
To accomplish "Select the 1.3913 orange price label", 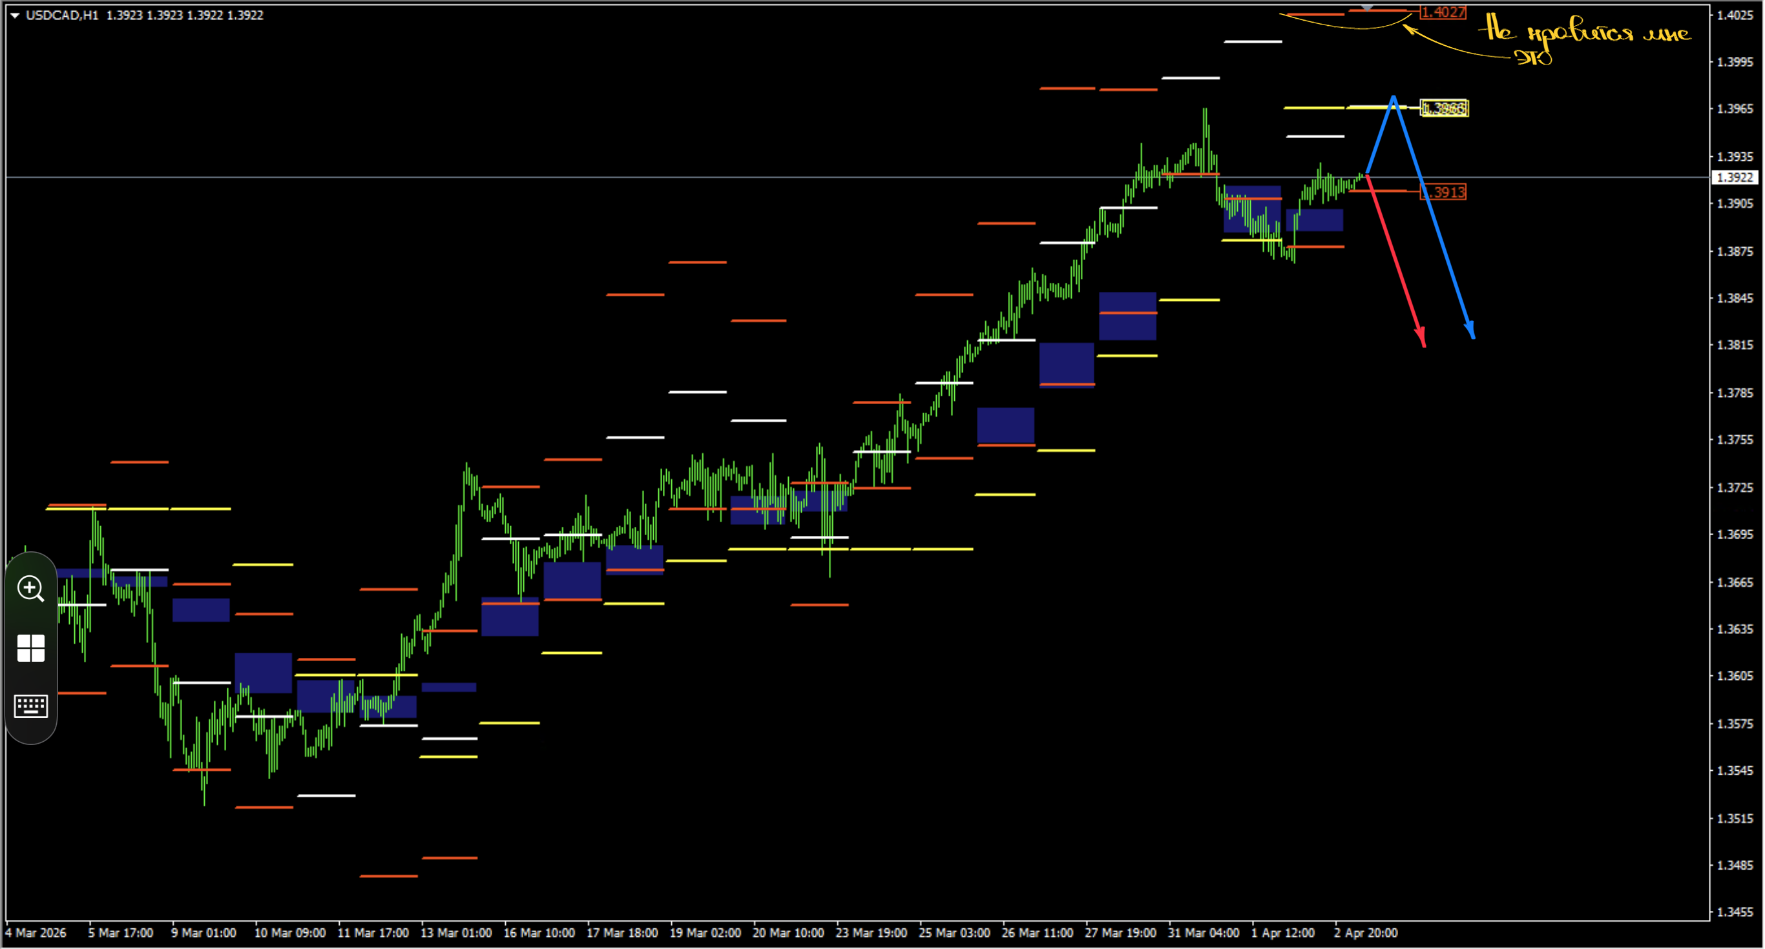I will [1443, 192].
